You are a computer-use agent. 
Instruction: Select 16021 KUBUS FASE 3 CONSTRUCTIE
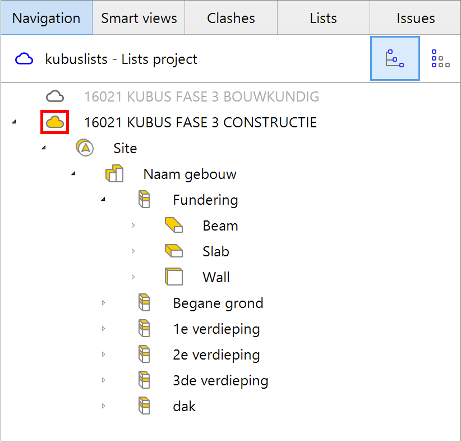(x=201, y=122)
